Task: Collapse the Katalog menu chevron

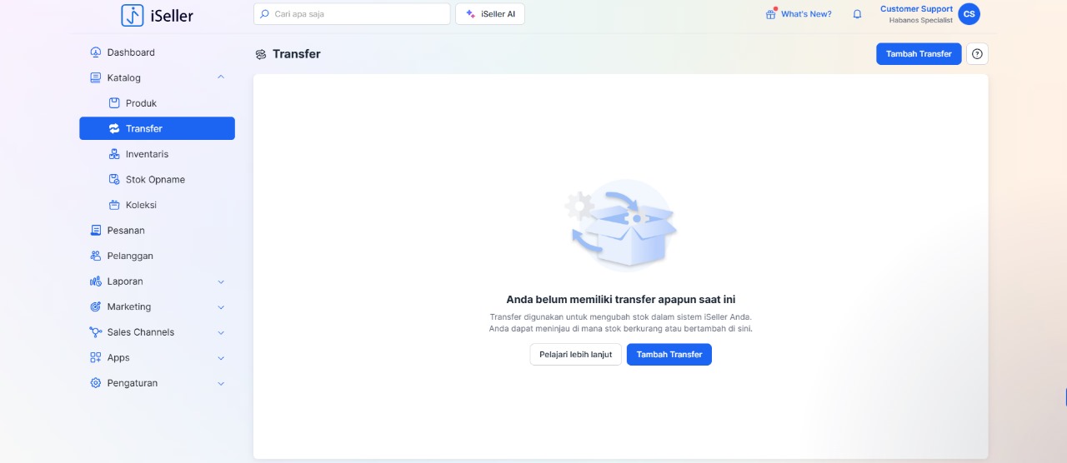Action: click(221, 77)
